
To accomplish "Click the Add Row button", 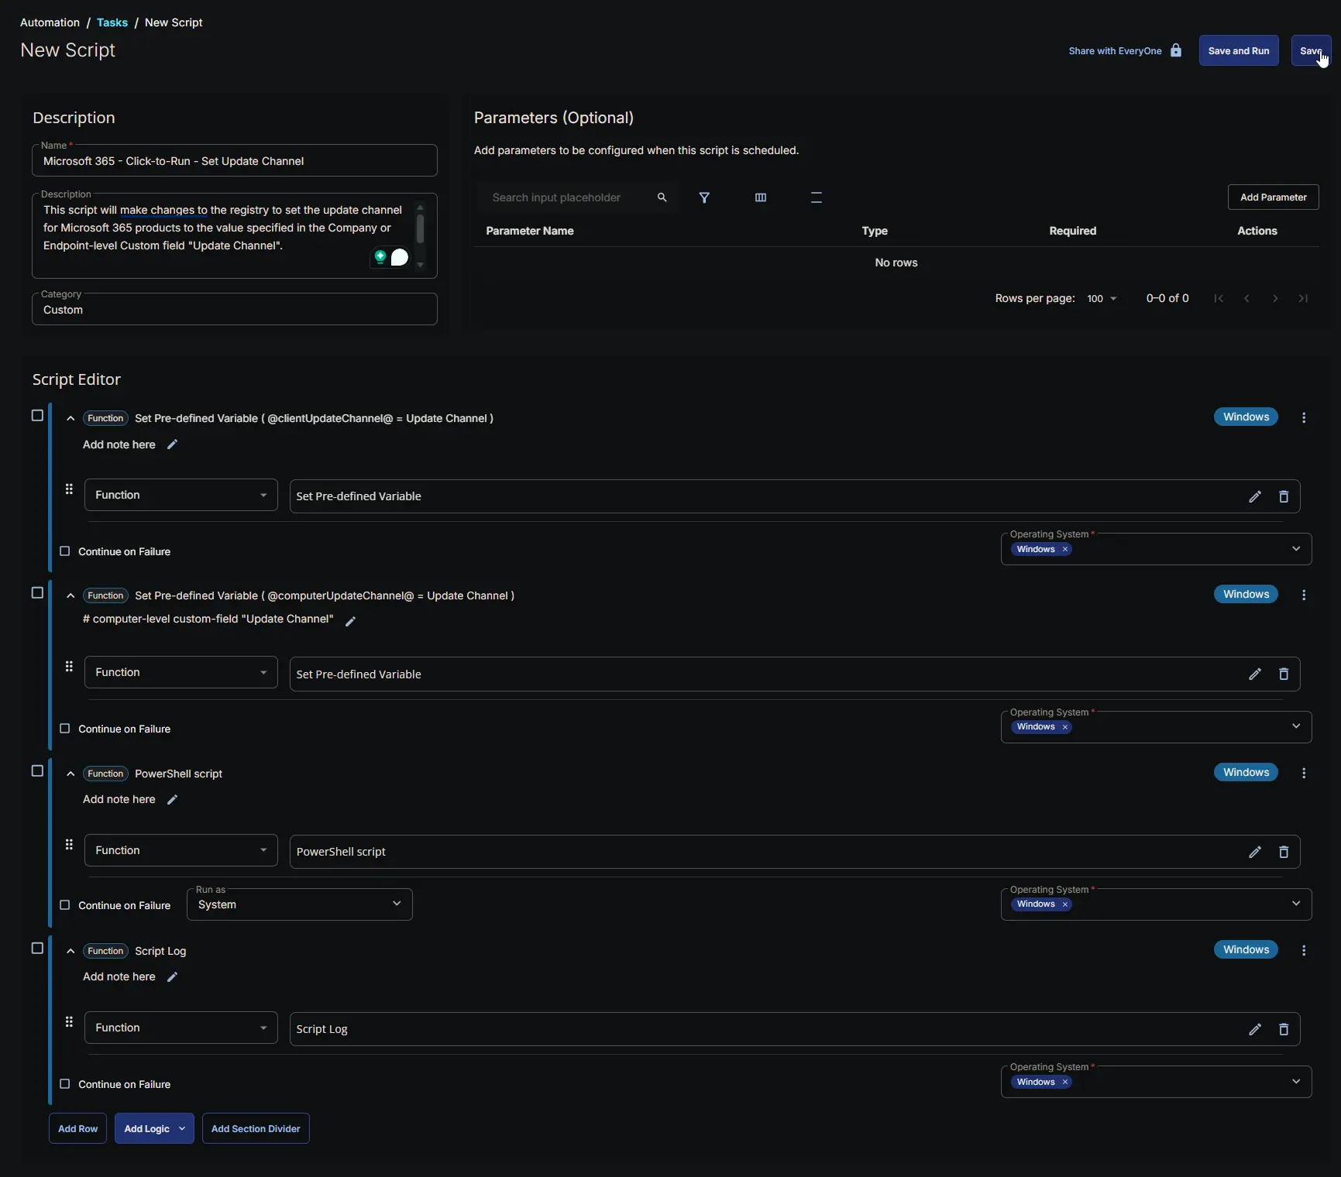I will (77, 1129).
